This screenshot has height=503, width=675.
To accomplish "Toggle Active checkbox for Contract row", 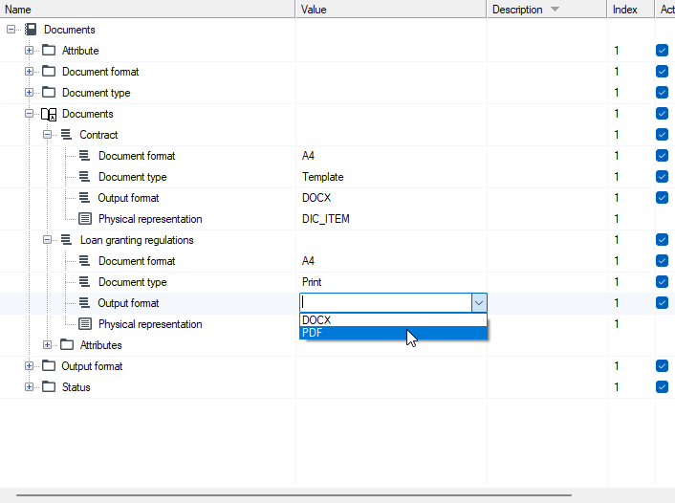I will tap(662, 135).
